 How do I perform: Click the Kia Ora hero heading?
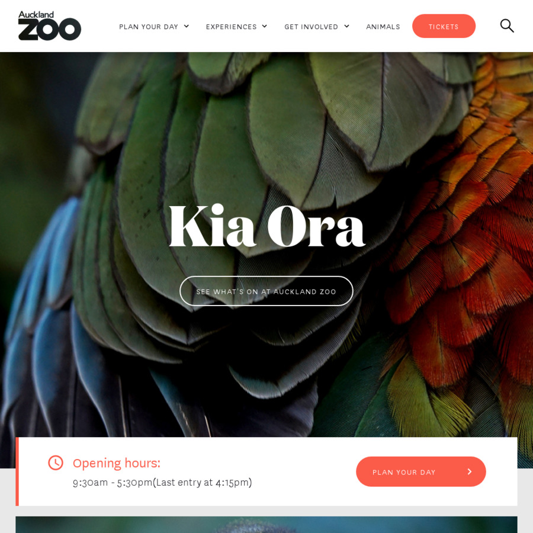267,226
